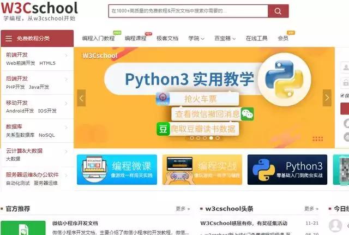This screenshot has width=349, height=235.
Task: Click the orange dots grid icon in banner
Action: point(317,139)
